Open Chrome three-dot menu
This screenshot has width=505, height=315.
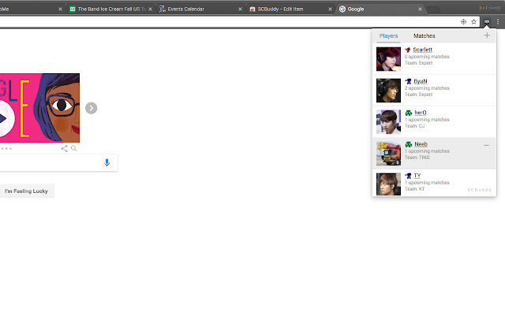[x=498, y=22]
